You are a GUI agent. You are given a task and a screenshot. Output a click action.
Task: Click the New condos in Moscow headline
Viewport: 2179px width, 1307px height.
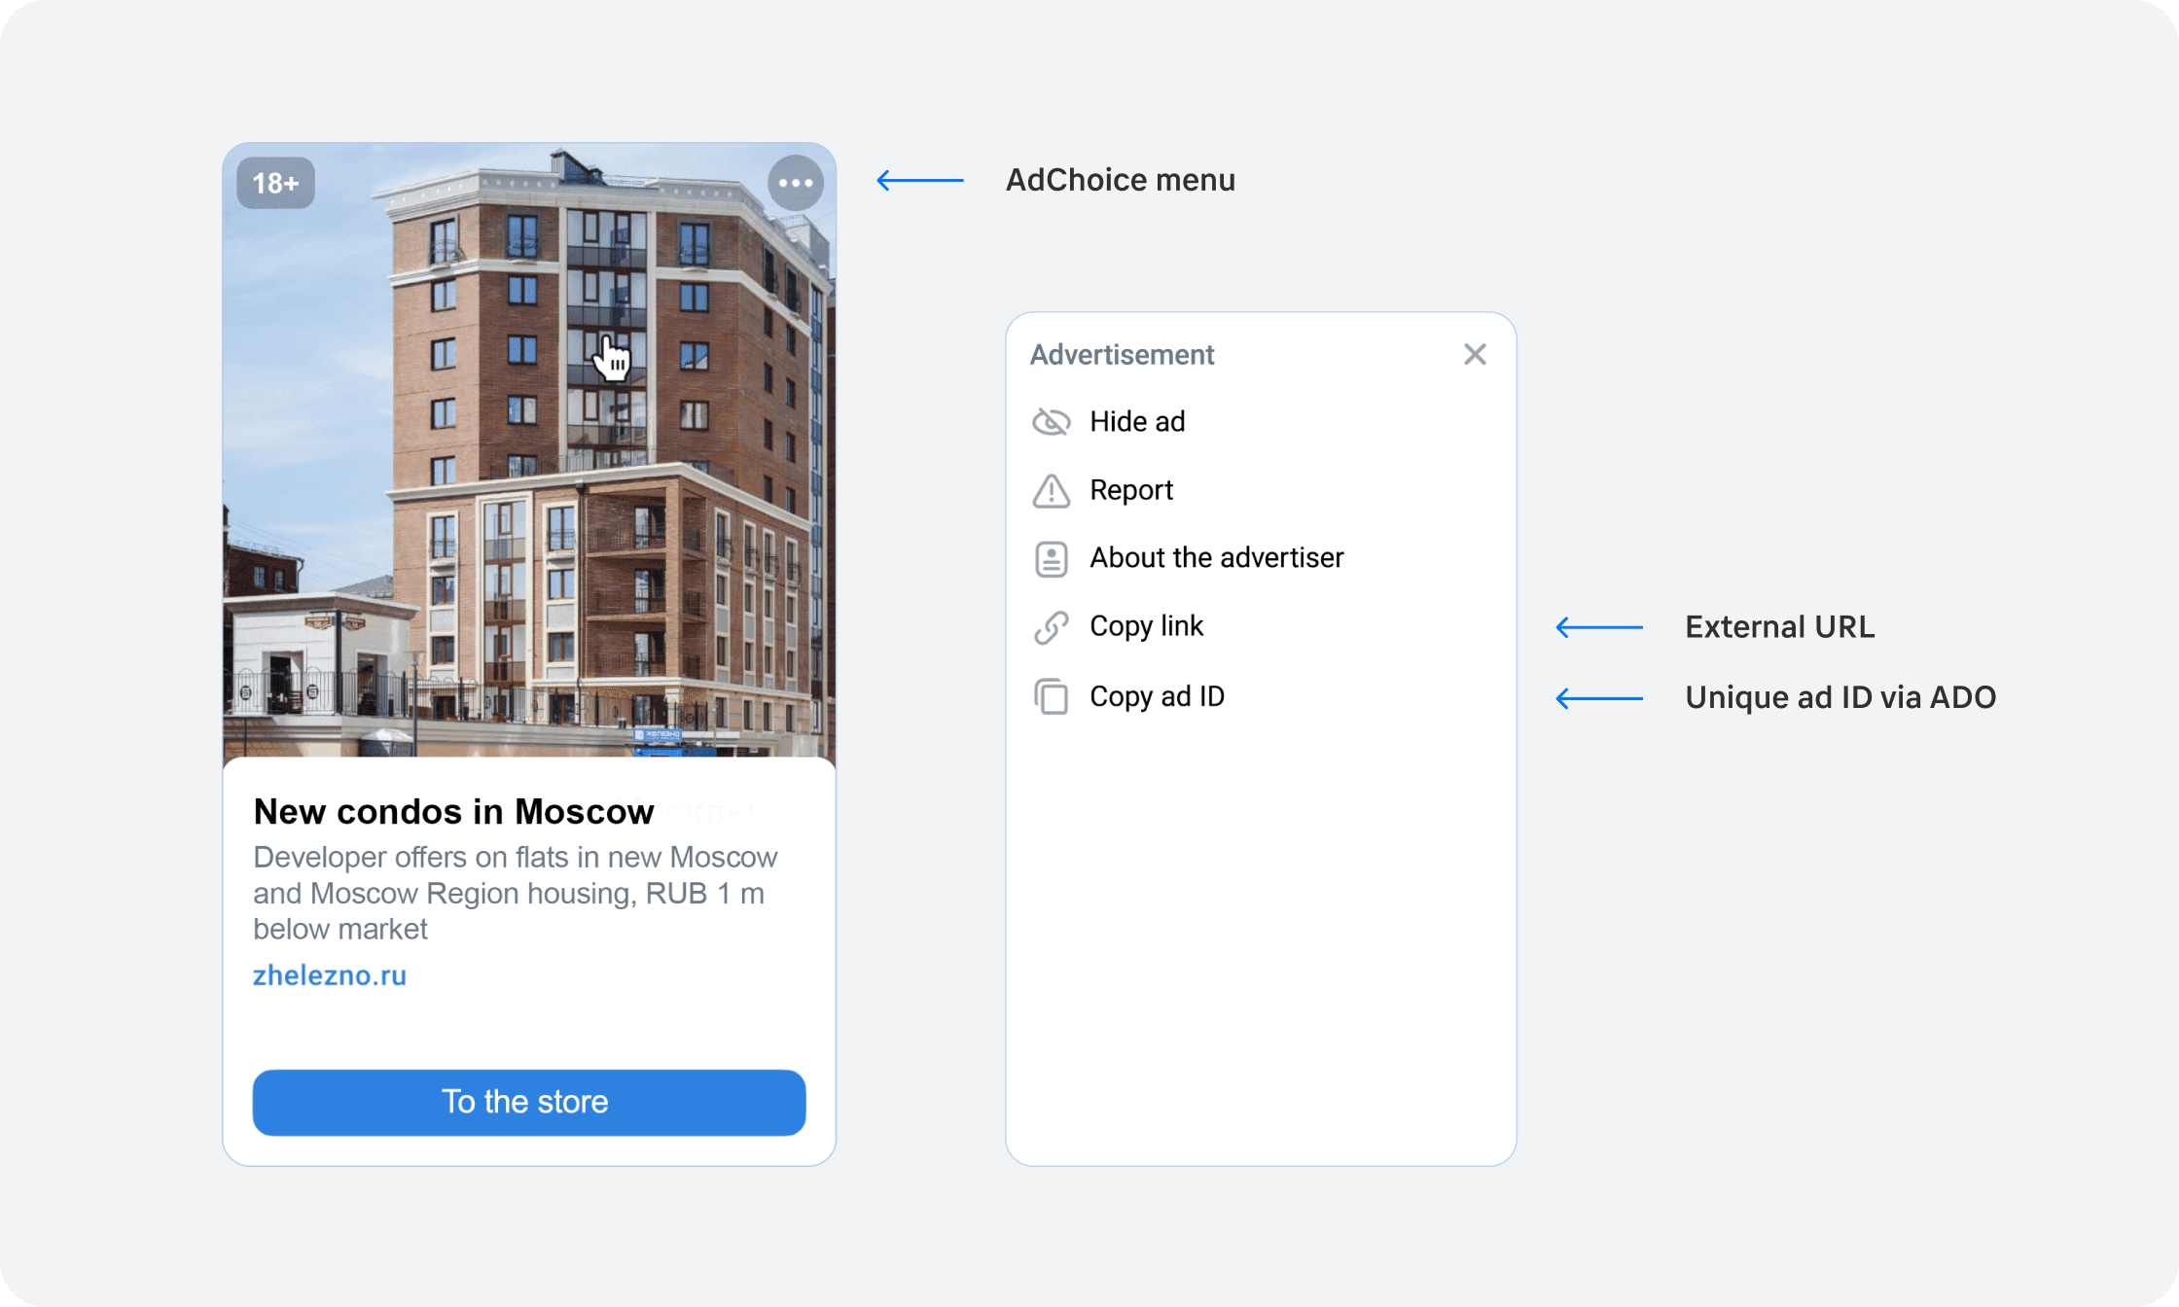[x=453, y=812]
